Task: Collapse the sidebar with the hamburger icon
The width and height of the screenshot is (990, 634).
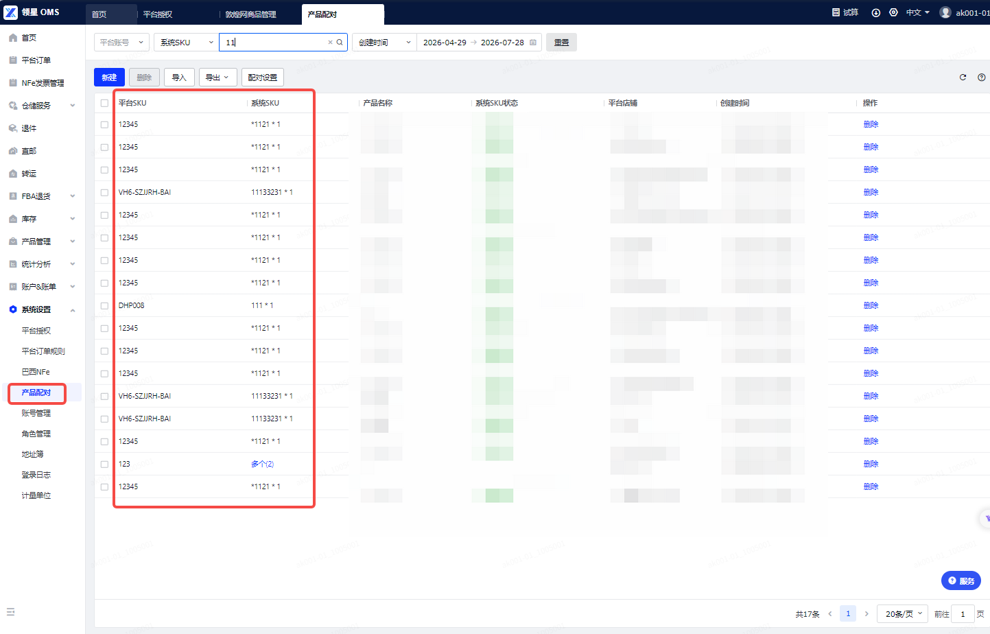Action: coord(10,612)
